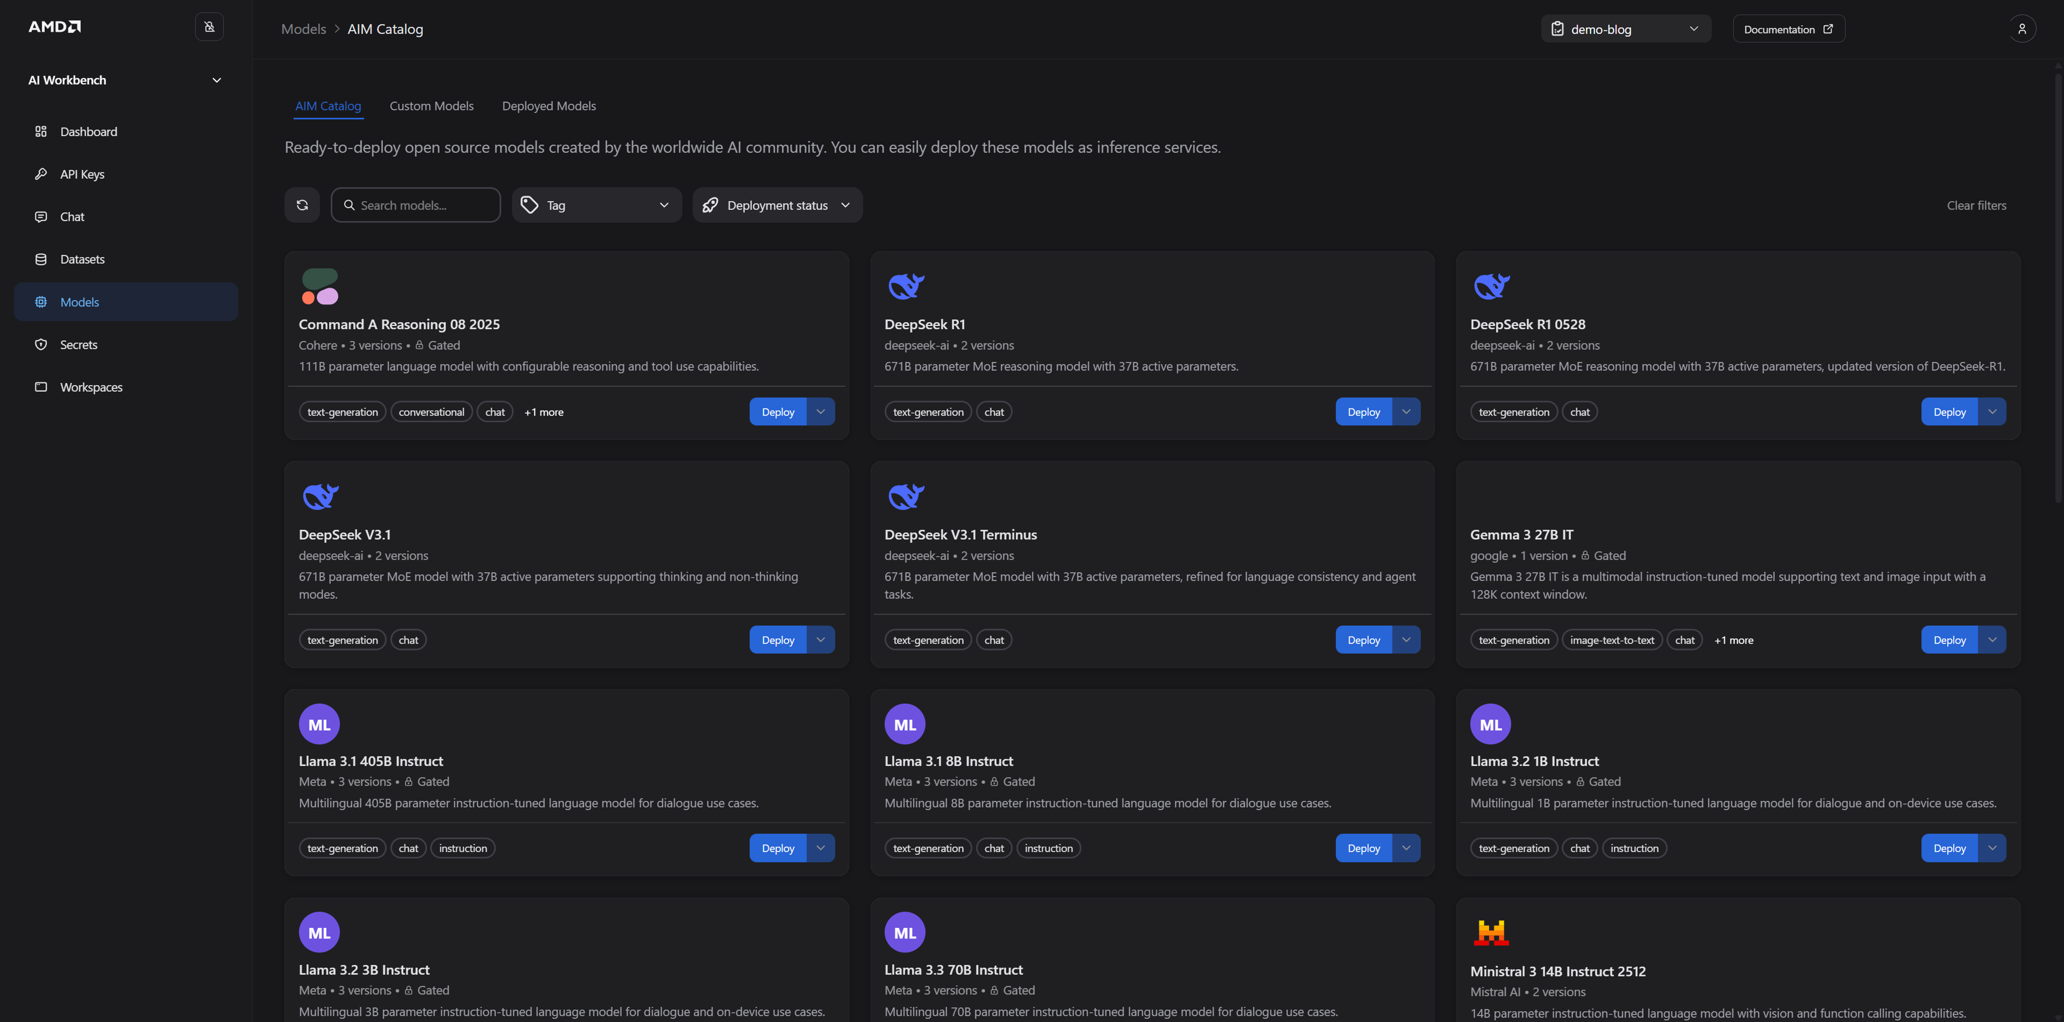
Task: Click the AMD logo
Action: tap(54, 26)
